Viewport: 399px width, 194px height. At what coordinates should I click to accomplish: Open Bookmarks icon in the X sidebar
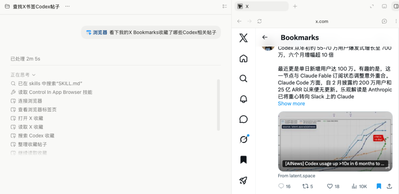click(243, 160)
